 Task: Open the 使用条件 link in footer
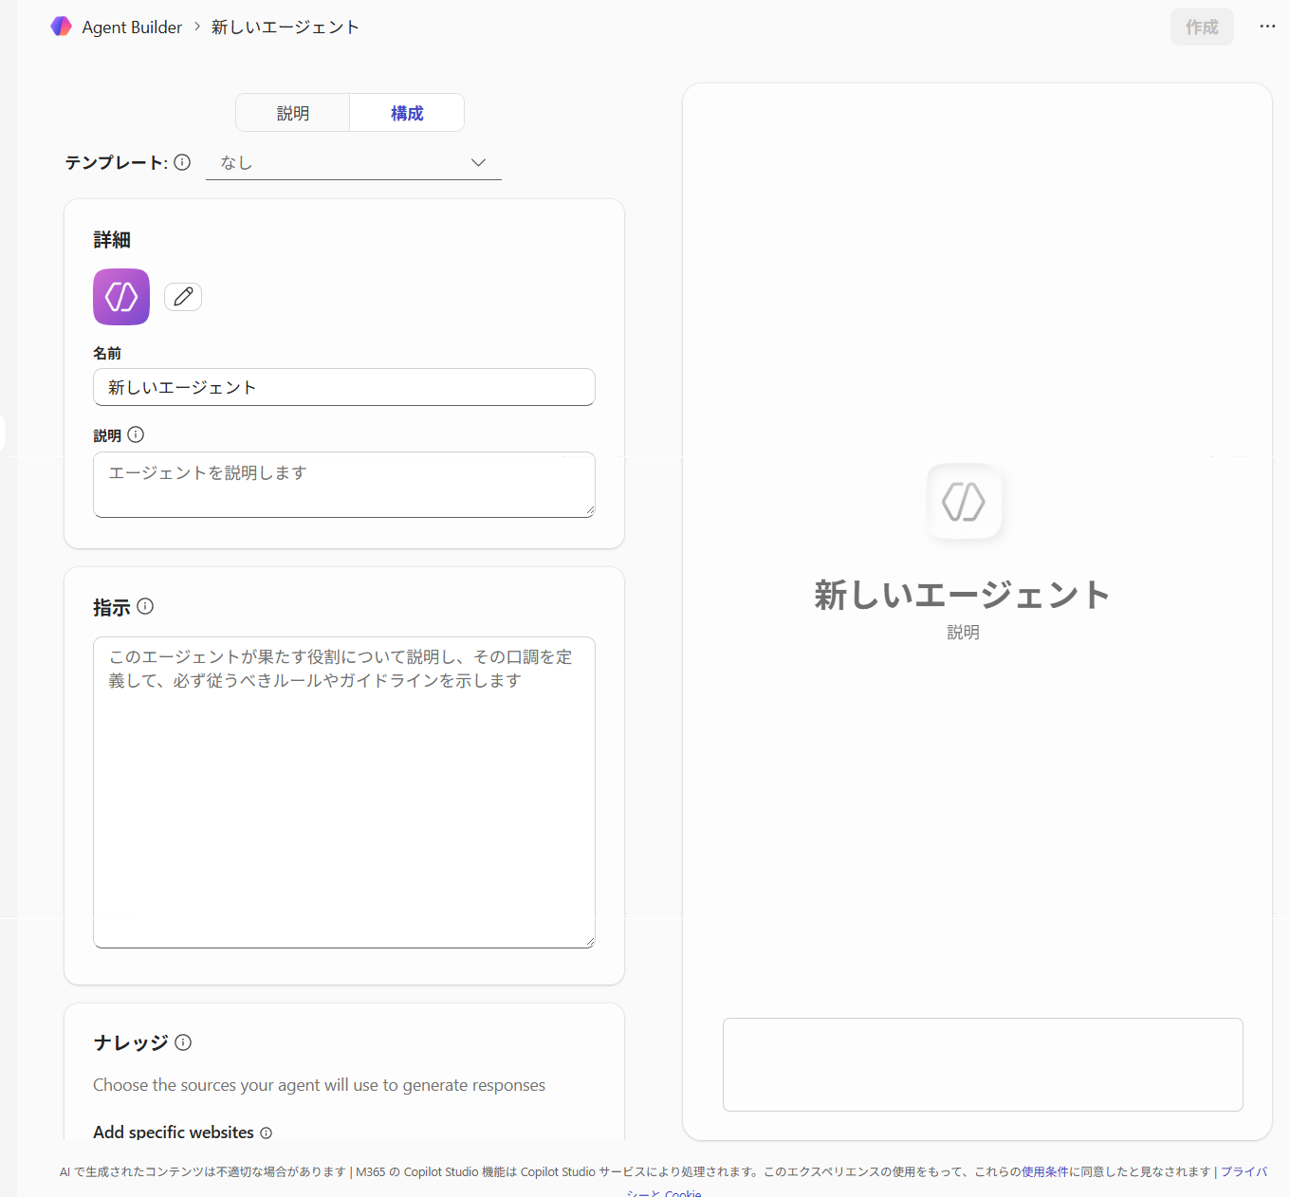pyautogui.click(x=1044, y=1171)
